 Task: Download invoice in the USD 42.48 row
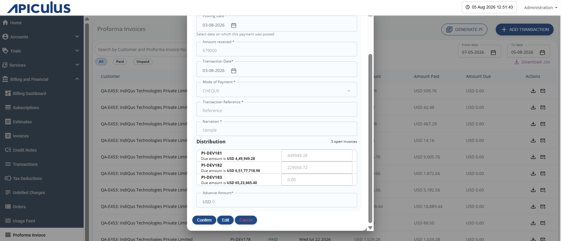(x=533, y=107)
